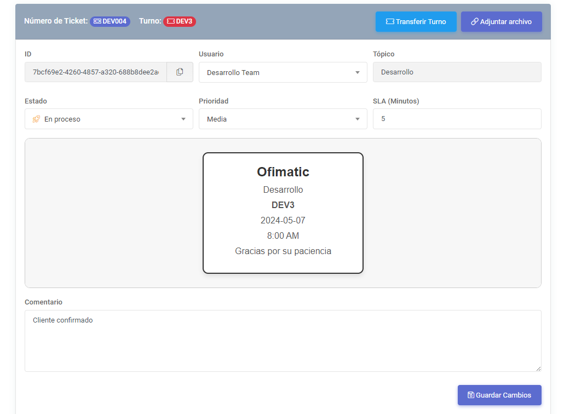This screenshot has height=414, width=564.
Task: Click the red DEV3 turno badge
Action: coord(180,21)
